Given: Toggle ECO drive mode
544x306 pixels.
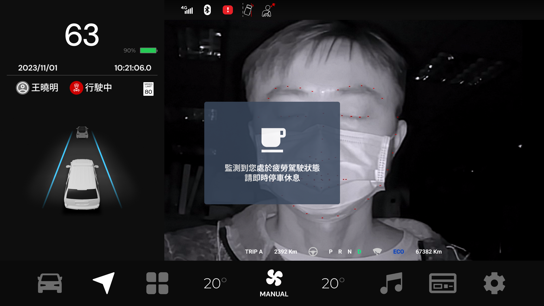Looking at the screenshot, I should (398, 252).
